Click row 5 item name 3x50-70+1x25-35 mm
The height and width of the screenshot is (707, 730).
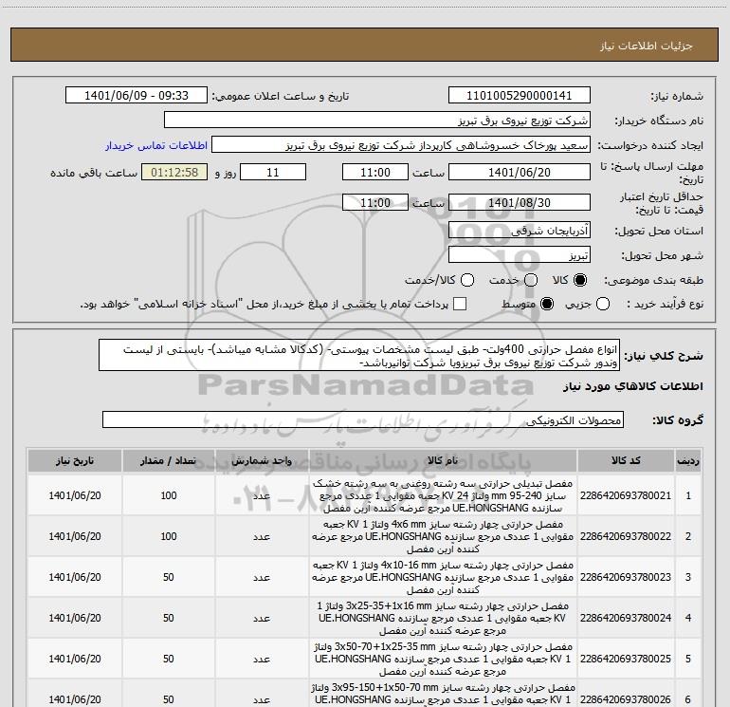click(443, 659)
